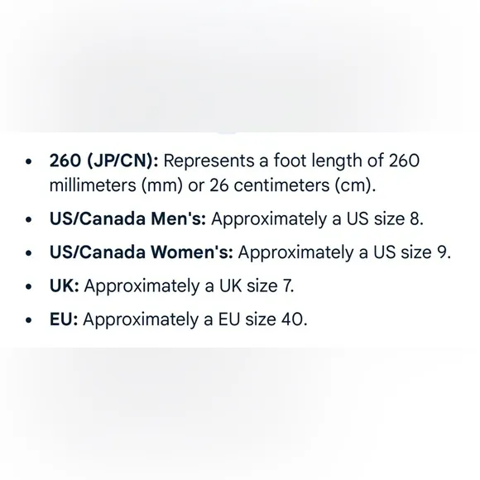Click text "Approximately a EU size 40."
Image resolution: width=480 pixels, height=480 pixels.
(x=195, y=320)
